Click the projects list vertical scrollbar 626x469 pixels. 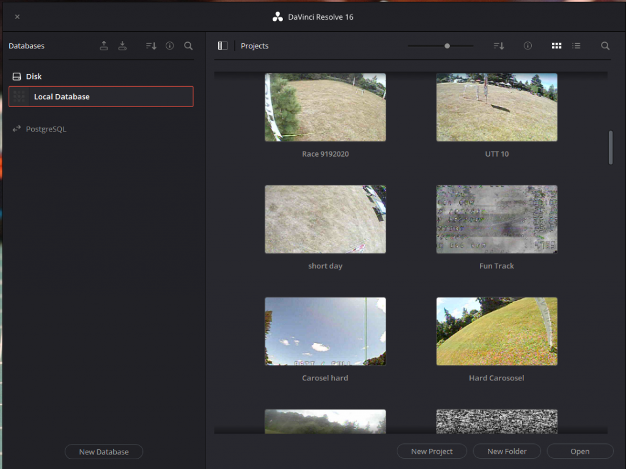coord(611,147)
